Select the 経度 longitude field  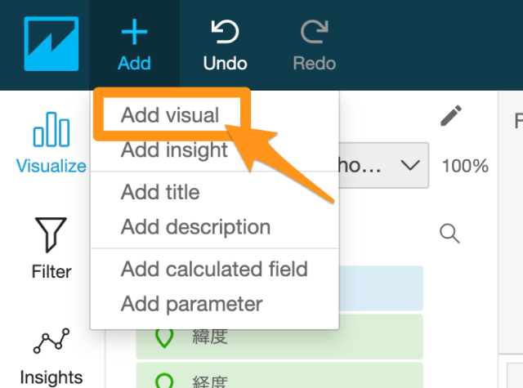point(279,375)
